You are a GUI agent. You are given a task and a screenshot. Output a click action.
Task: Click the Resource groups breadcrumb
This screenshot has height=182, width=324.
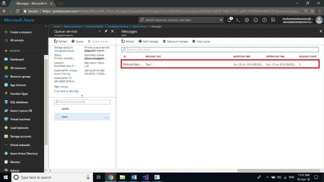(73, 26)
